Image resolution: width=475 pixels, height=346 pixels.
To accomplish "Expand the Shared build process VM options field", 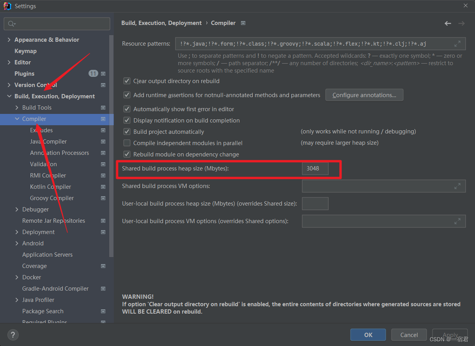I will [457, 186].
